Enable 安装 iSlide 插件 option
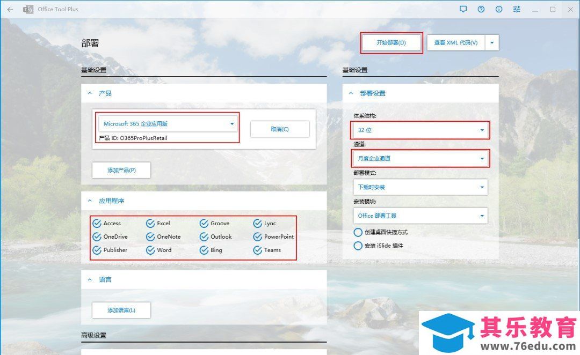This screenshot has height=355, width=580. click(x=358, y=246)
